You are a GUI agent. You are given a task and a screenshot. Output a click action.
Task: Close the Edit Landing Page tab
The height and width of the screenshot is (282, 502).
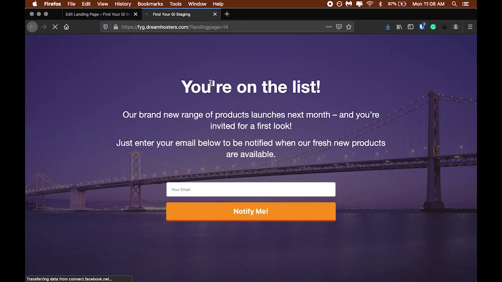136,14
